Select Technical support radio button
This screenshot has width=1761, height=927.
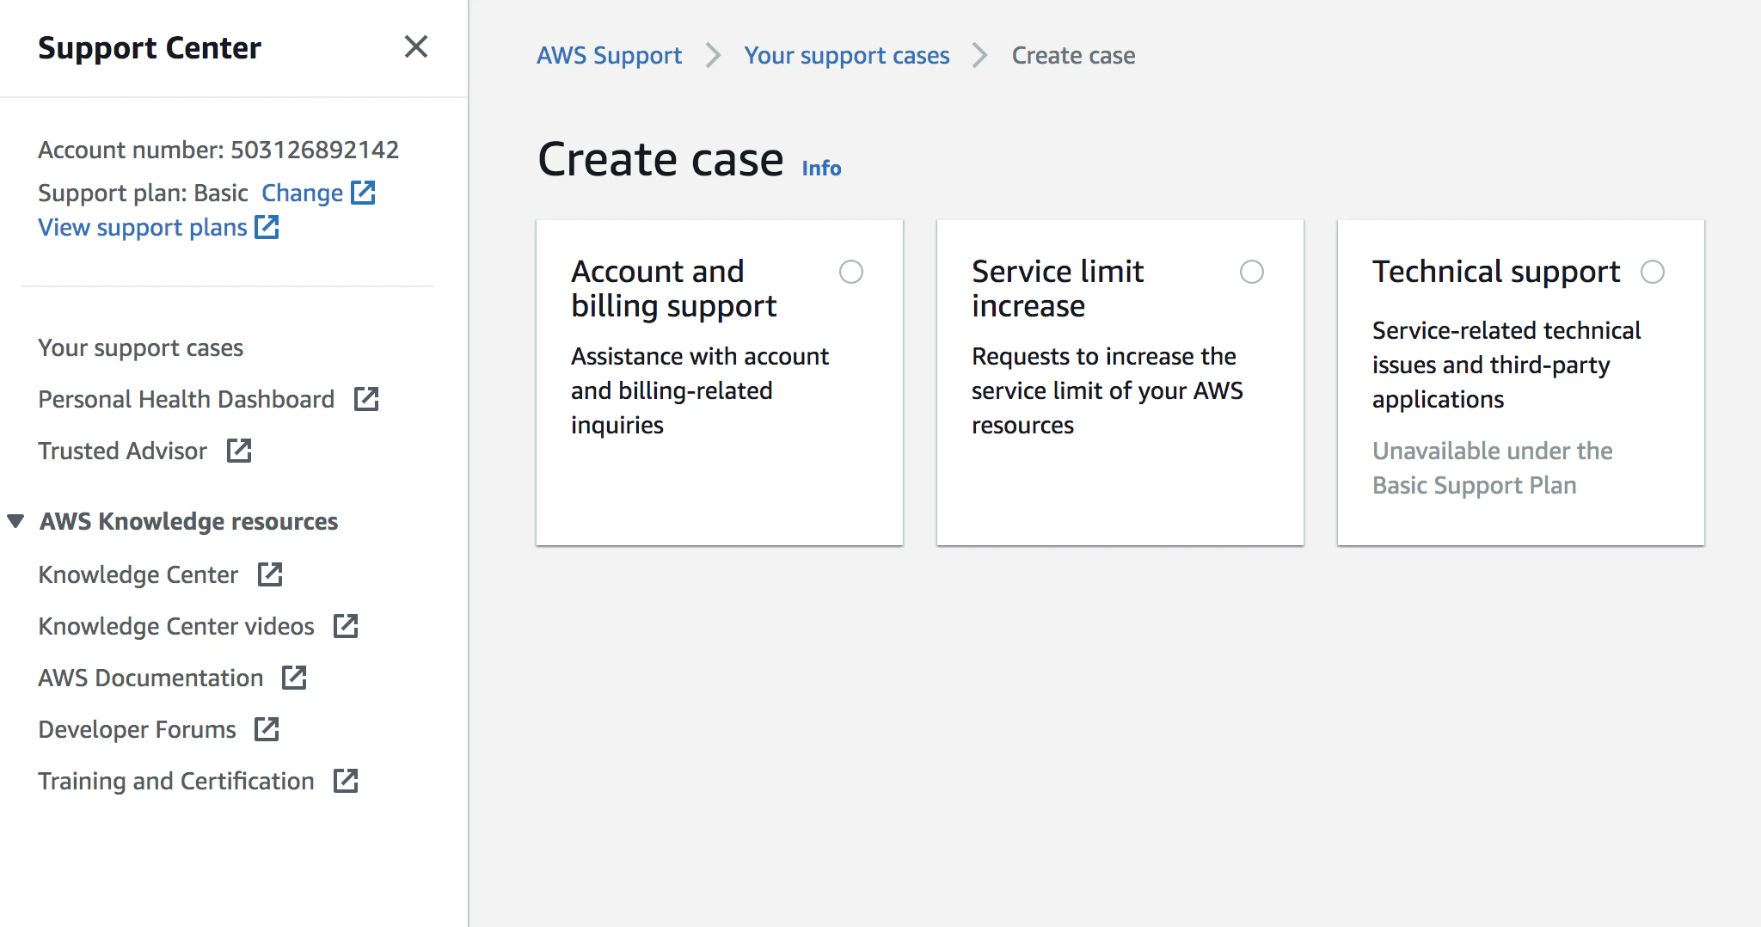point(1653,272)
